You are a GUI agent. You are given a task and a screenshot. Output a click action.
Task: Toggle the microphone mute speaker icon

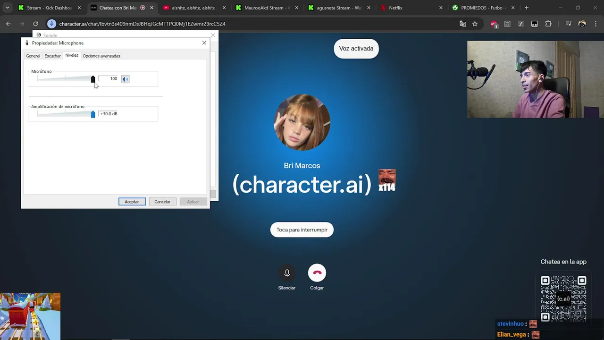[125, 79]
